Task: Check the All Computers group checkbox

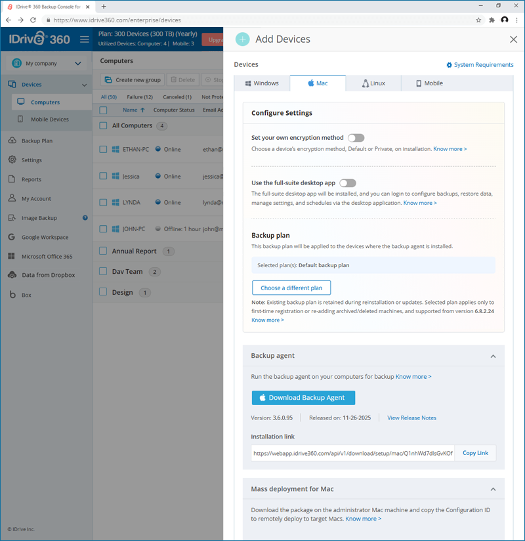Action: coord(103,125)
